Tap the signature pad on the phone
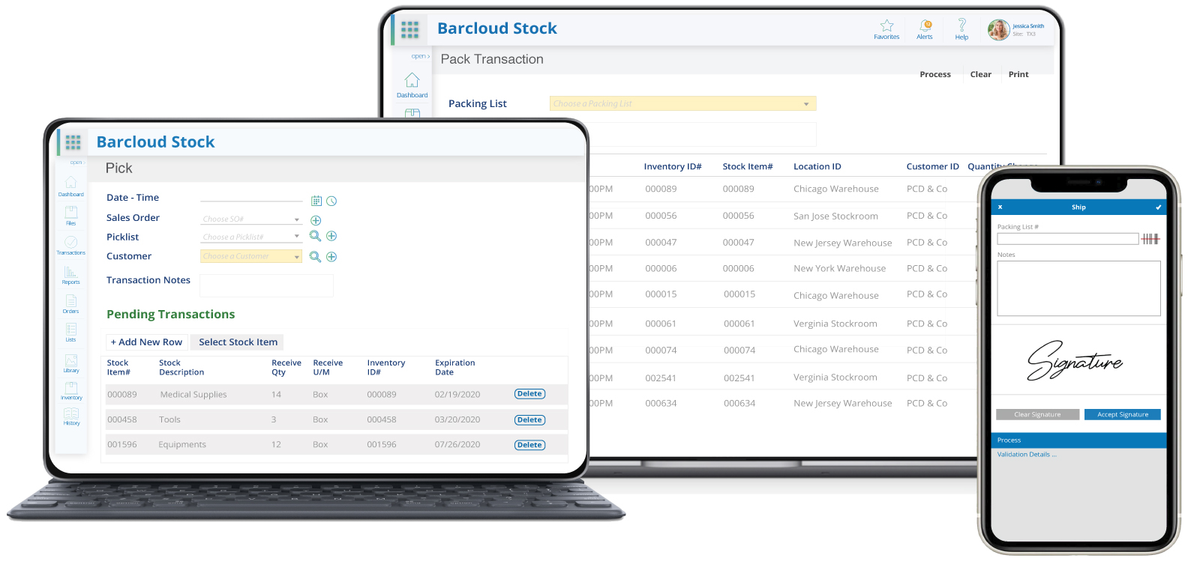 click(x=1078, y=360)
